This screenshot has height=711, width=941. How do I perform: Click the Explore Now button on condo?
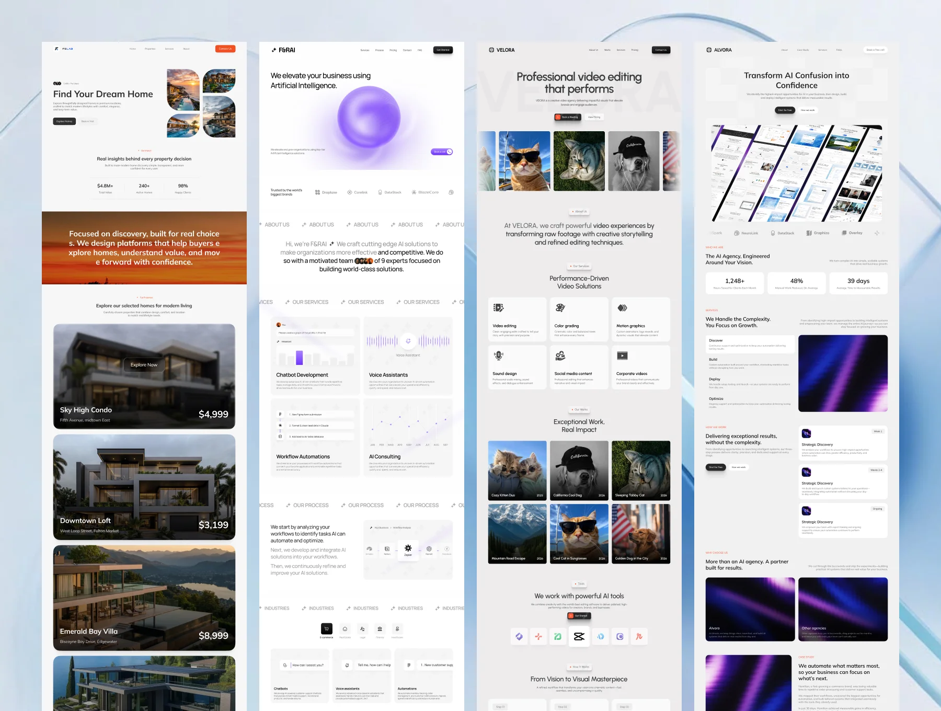[x=144, y=365]
